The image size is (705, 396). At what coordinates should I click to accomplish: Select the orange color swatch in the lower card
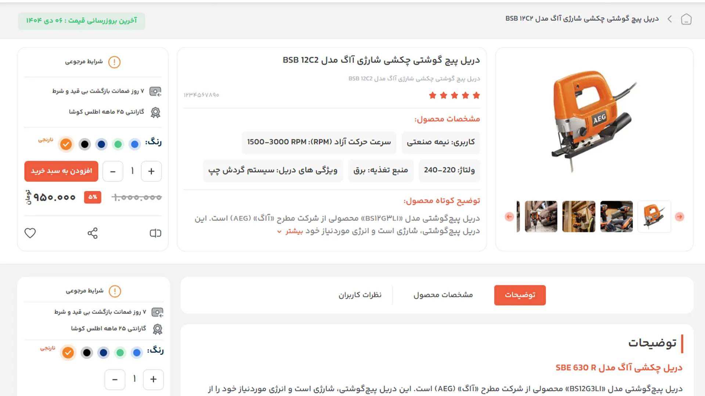tap(68, 352)
